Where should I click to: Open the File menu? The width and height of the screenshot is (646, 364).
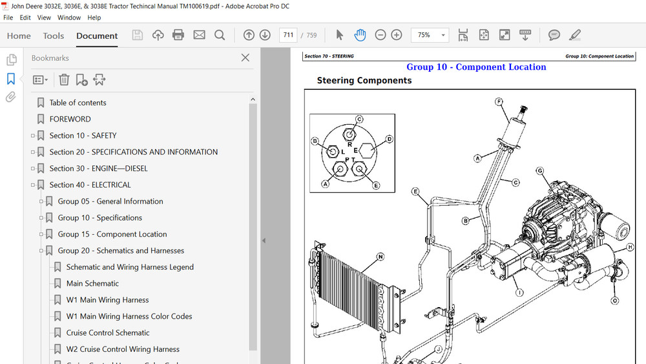pos(8,17)
